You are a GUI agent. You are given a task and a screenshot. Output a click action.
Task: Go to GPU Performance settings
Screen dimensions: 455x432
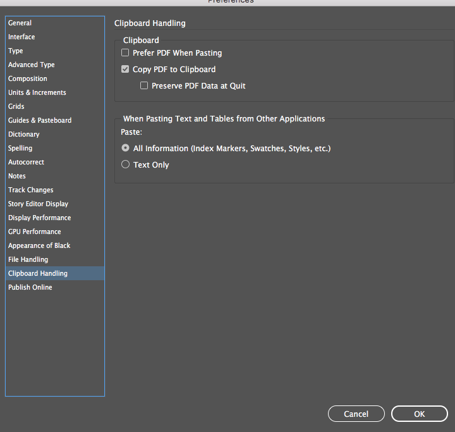pos(35,231)
